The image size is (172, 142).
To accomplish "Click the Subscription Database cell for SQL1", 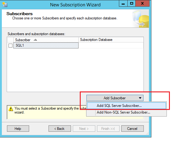I will tap(111, 45).
